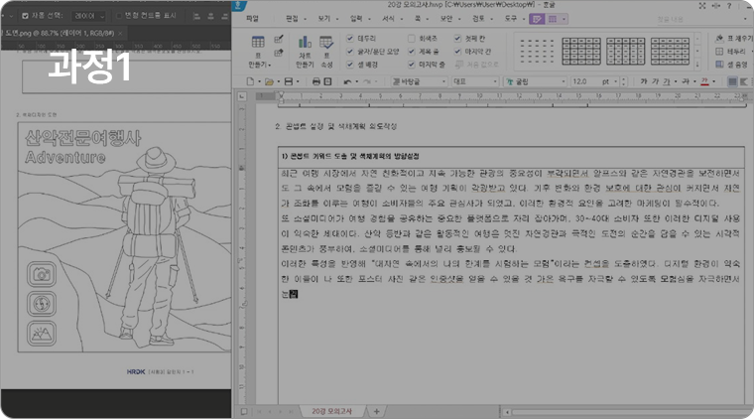Open the 바탕글 style dropdown
This screenshot has height=419, width=754.
pyautogui.click(x=419, y=80)
